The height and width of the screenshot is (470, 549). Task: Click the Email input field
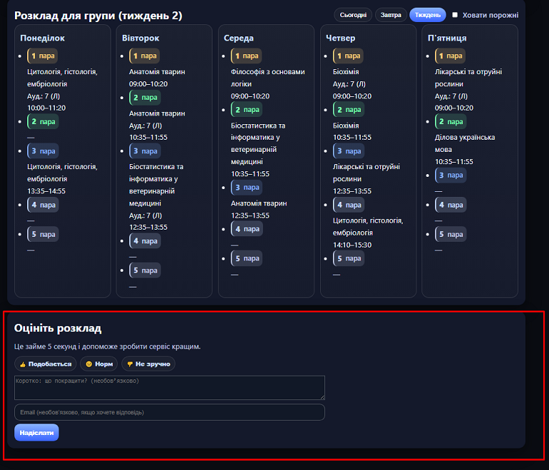click(x=170, y=412)
